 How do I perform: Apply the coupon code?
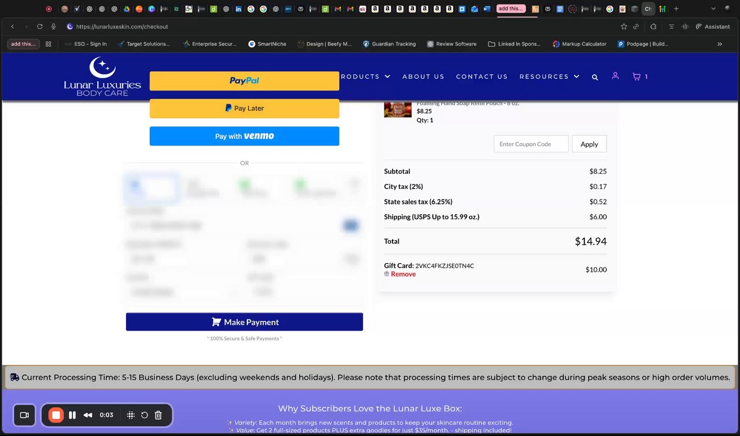(x=589, y=144)
